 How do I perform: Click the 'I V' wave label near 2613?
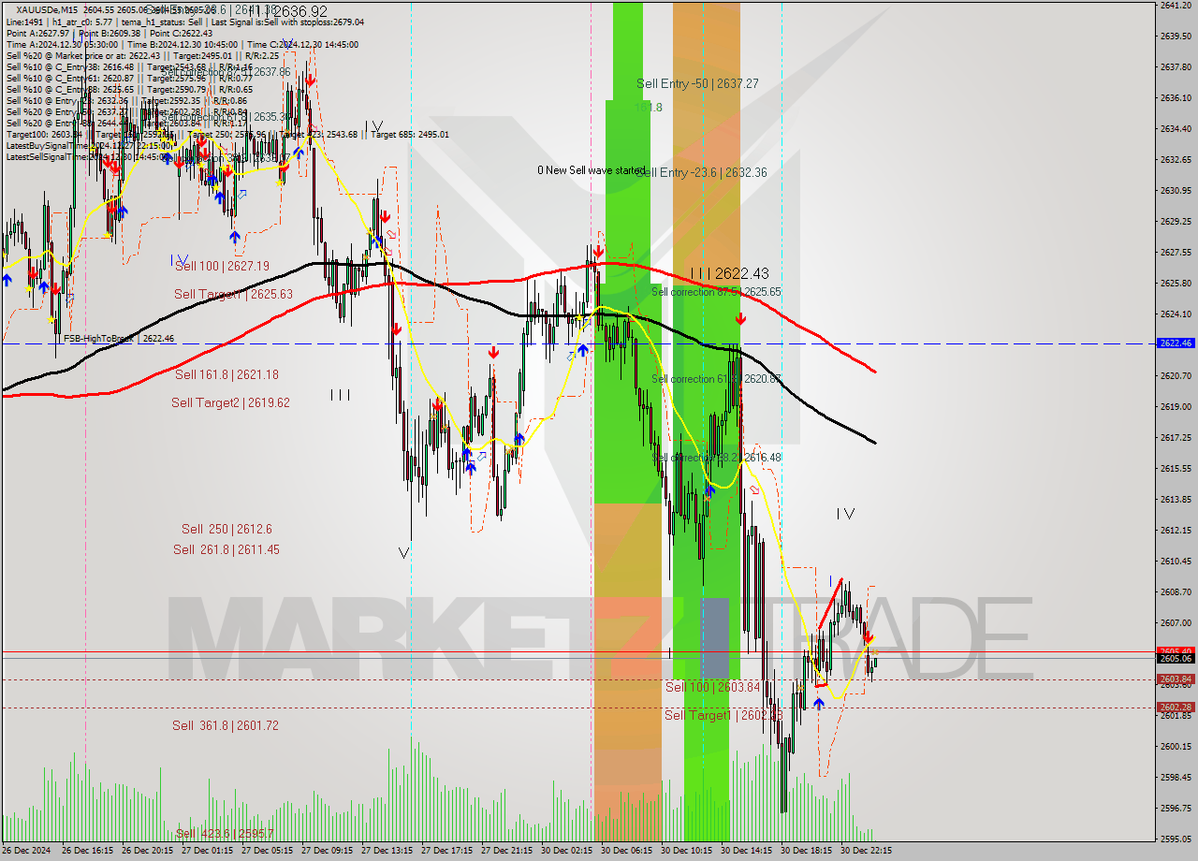pos(845,514)
